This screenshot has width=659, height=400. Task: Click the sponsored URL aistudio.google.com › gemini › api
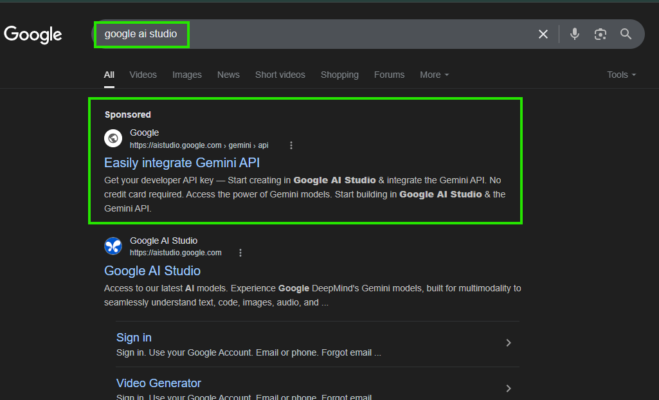[x=199, y=145]
